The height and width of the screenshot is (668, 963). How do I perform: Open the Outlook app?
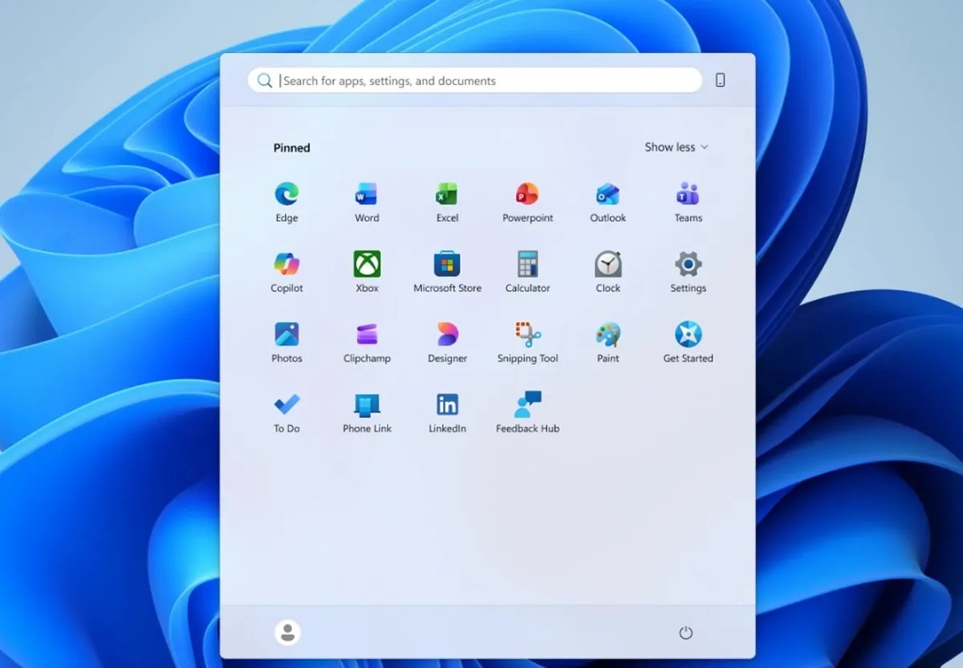point(607,202)
